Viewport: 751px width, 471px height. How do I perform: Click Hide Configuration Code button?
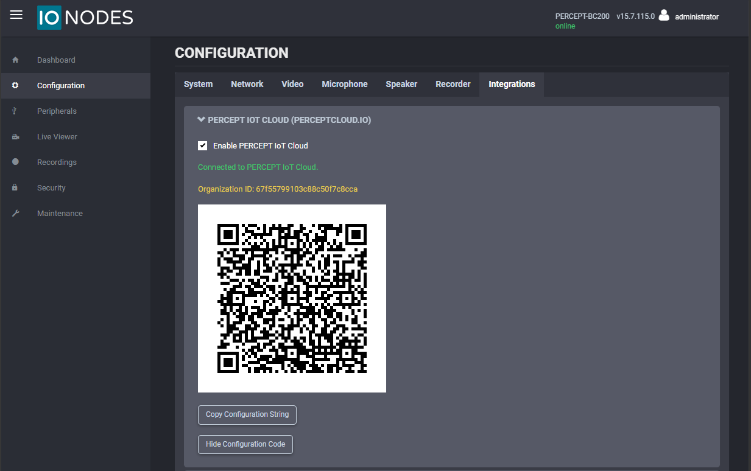(x=245, y=444)
